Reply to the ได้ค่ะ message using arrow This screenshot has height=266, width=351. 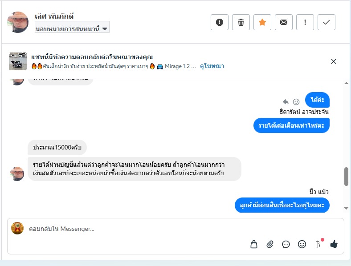[x=286, y=101]
